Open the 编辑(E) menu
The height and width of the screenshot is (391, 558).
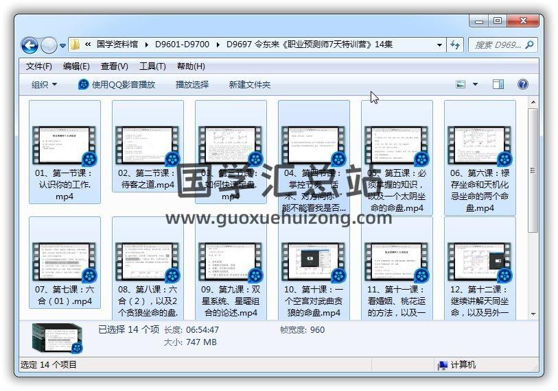(76, 66)
